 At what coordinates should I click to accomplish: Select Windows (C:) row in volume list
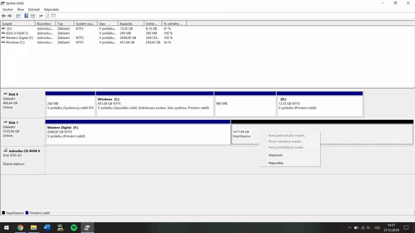(x=93, y=42)
